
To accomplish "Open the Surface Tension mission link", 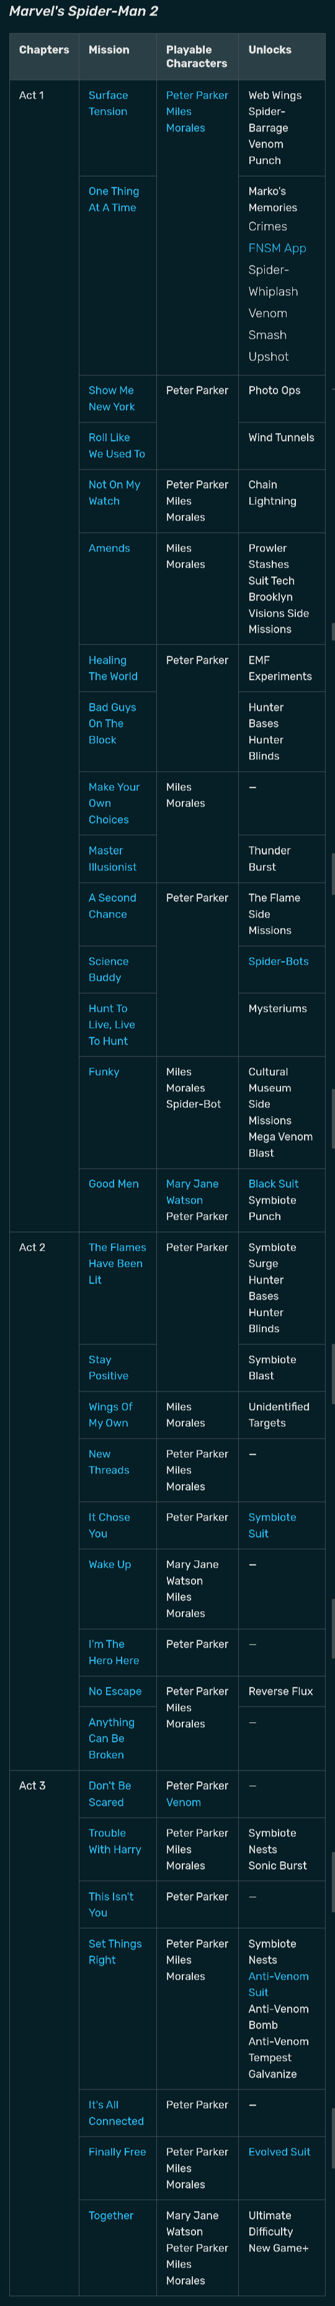I will point(107,103).
